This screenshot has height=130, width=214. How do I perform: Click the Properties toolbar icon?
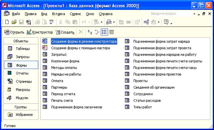[x=137, y=22]
